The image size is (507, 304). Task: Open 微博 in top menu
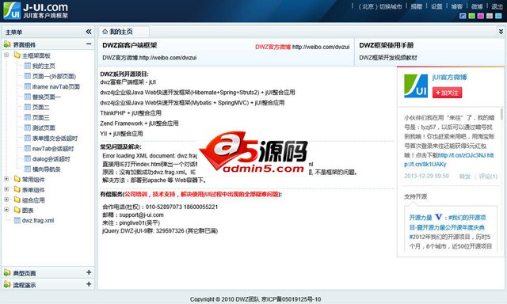477,6
